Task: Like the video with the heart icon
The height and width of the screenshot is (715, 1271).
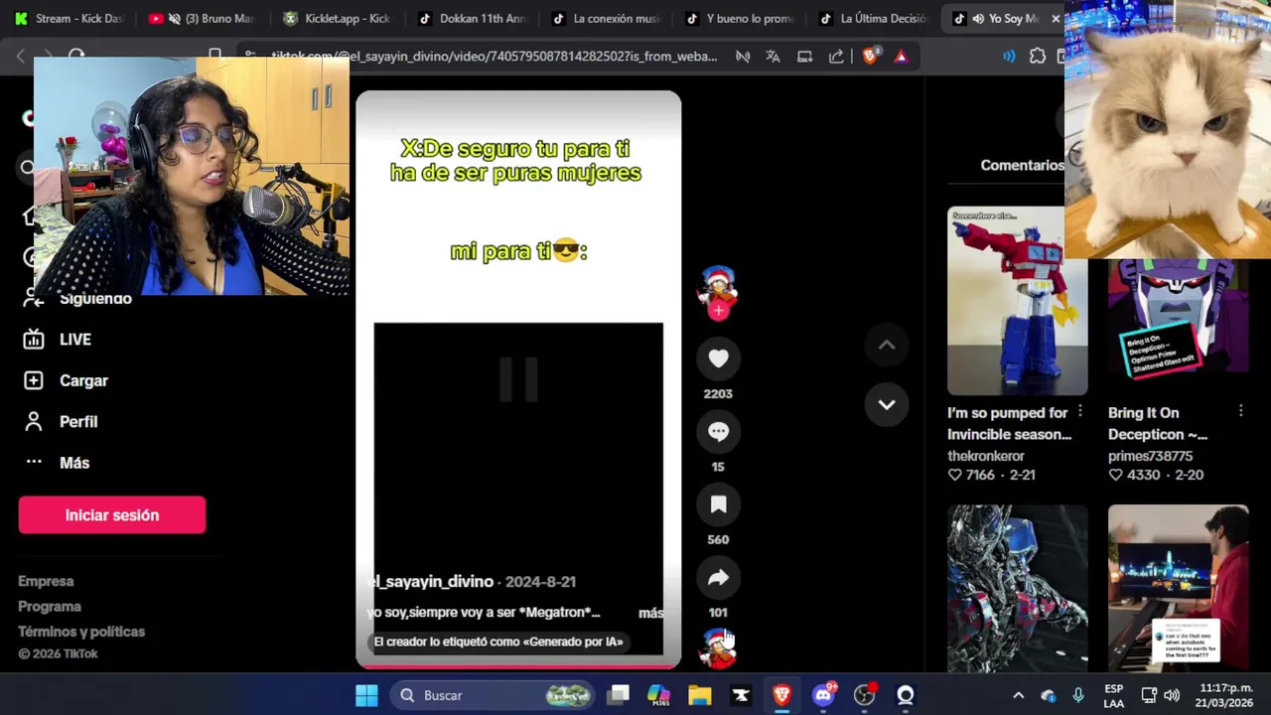Action: (718, 358)
